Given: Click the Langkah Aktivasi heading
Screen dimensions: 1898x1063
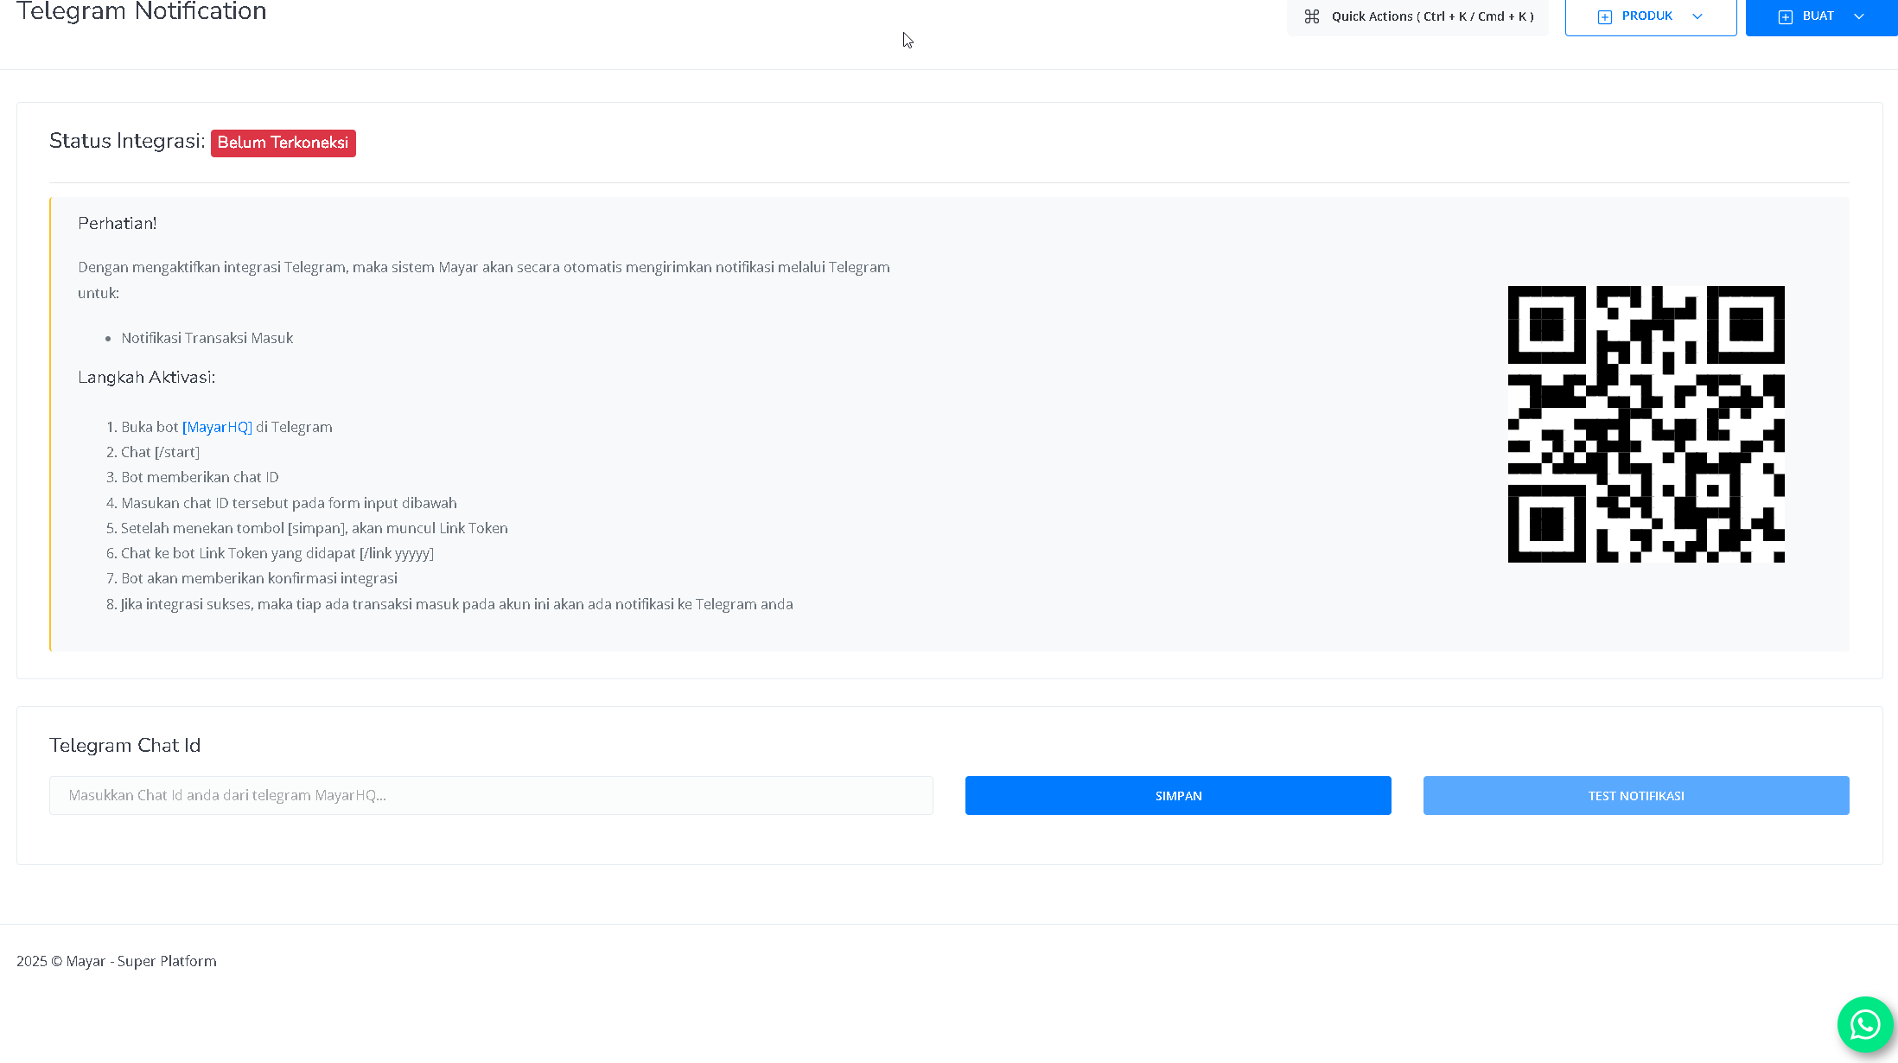Looking at the screenshot, I should click(146, 377).
